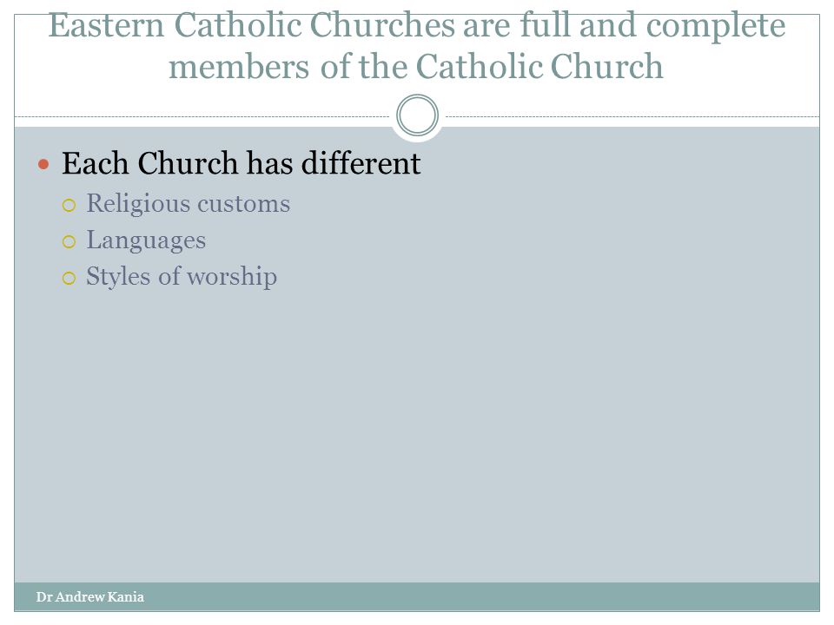Click the "Dr Andrew Kania" footer text
This screenshot has height=625, width=834.
(89, 597)
